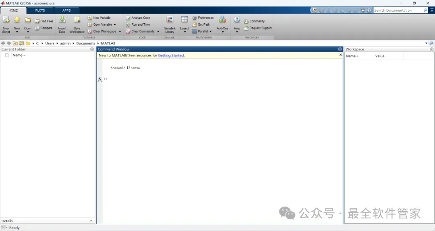Open the Community link
The image size is (435, 231).
(255, 21)
